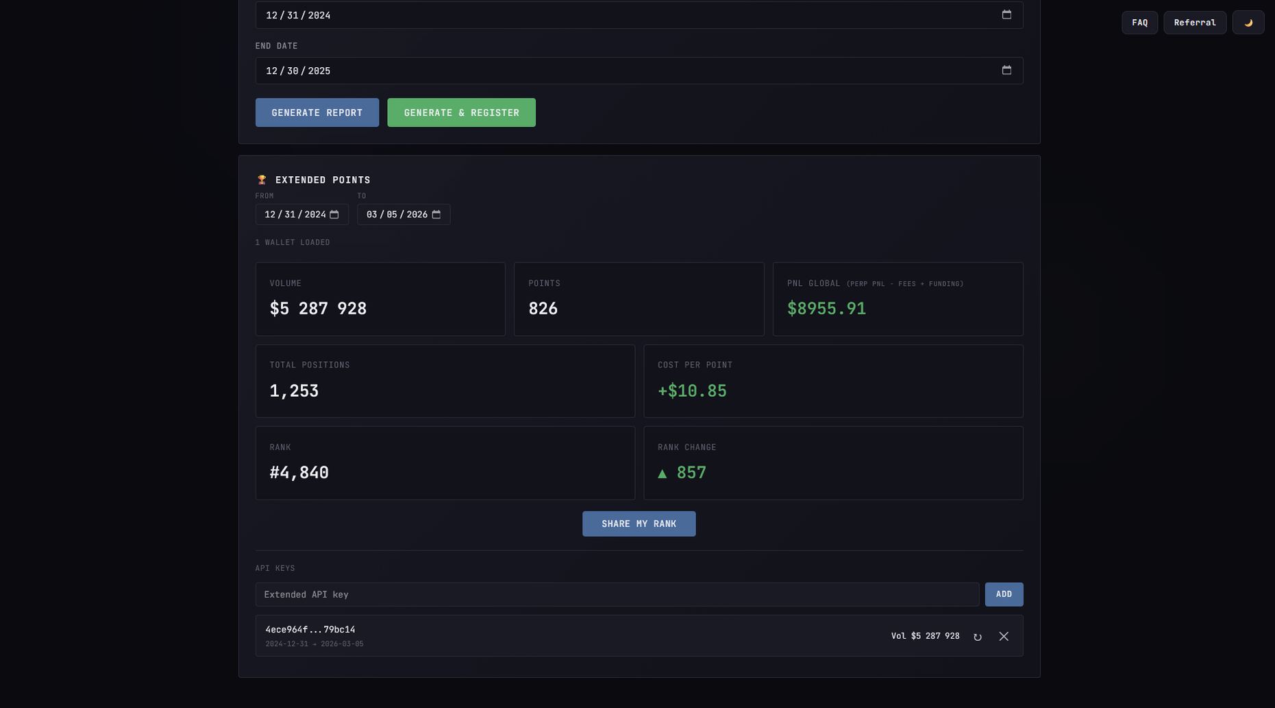
Task: Open calendar icon in From date field
Action: [x=334, y=215]
